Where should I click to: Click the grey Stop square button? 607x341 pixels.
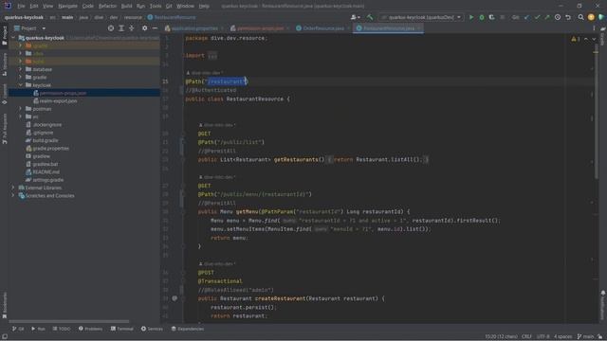click(x=502, y=17)
